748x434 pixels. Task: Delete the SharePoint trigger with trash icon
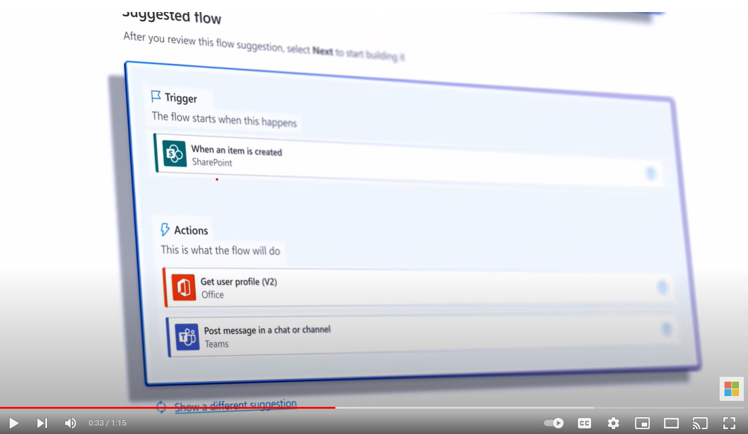[x=650, y=173]
